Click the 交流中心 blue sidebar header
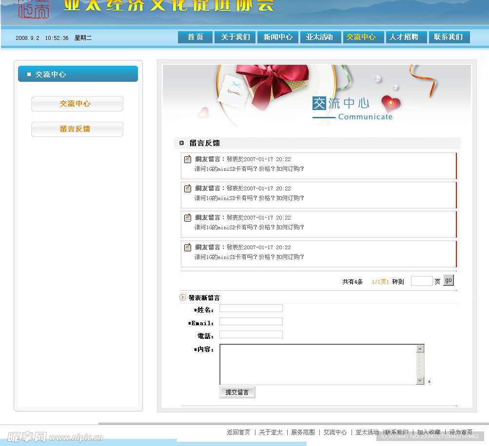Viewport: 489px width, 446px height. coord(78,74)
